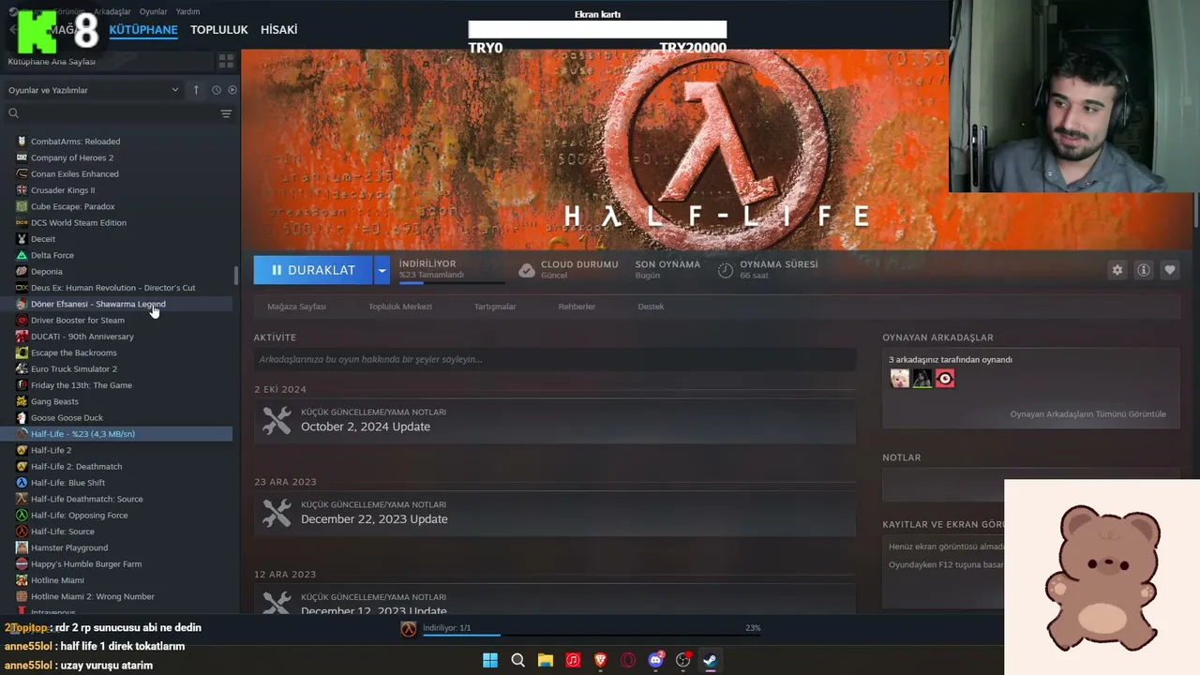Click the library search magnifier icon

pyautogui.click(x=13, y=113)
